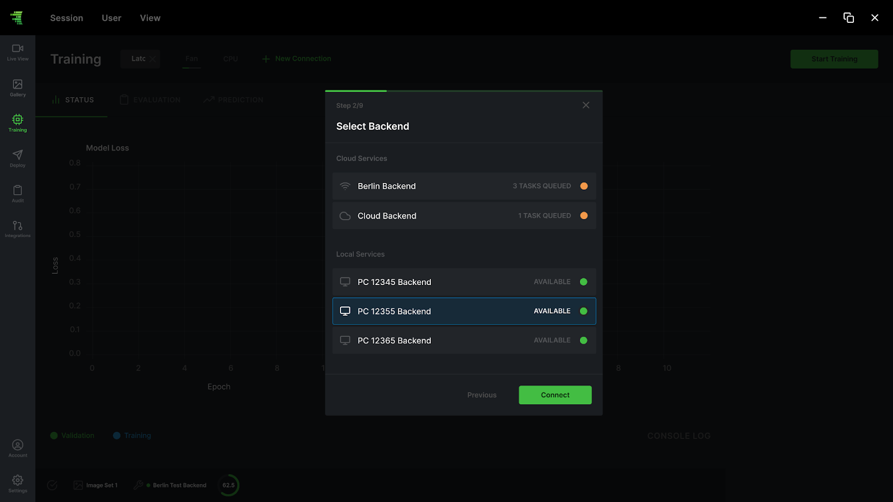Click the wifi icon of Berlin Backend
Viewport: 893px width, 502px height.
click(345, 186)
